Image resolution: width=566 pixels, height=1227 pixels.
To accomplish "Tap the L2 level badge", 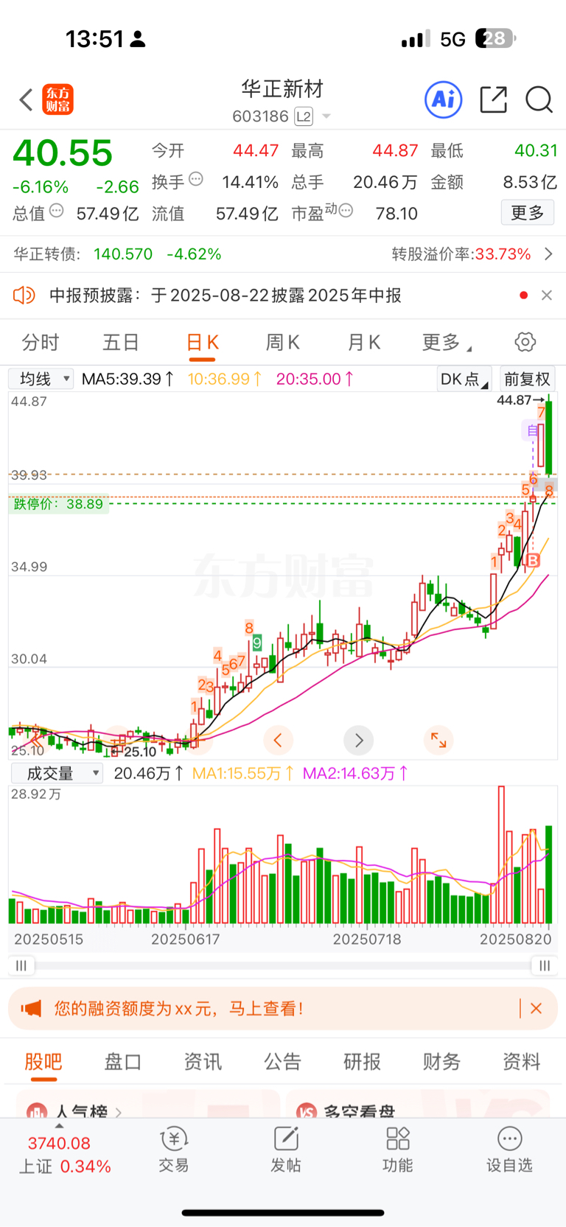I will (x=304, y=116).
